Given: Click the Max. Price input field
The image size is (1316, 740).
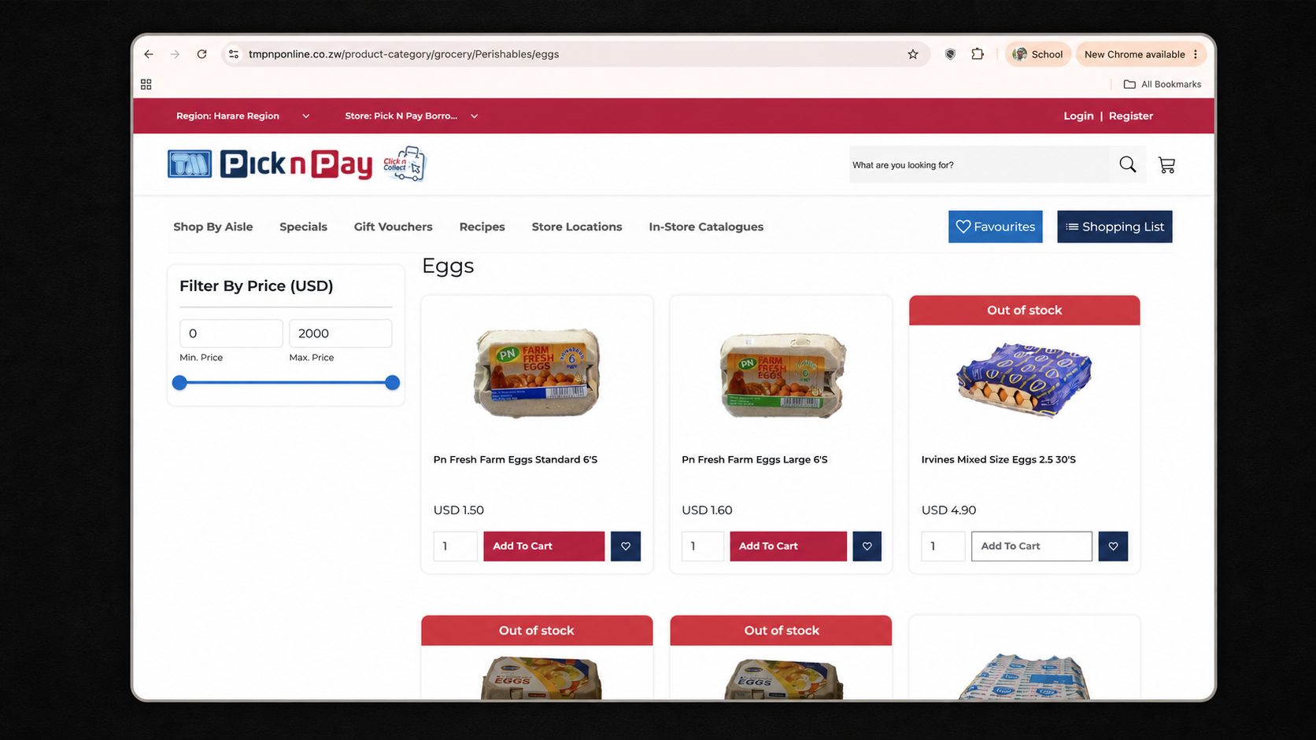Looking at the screenshot, I should pyautogui.click(x=340, y=333).
